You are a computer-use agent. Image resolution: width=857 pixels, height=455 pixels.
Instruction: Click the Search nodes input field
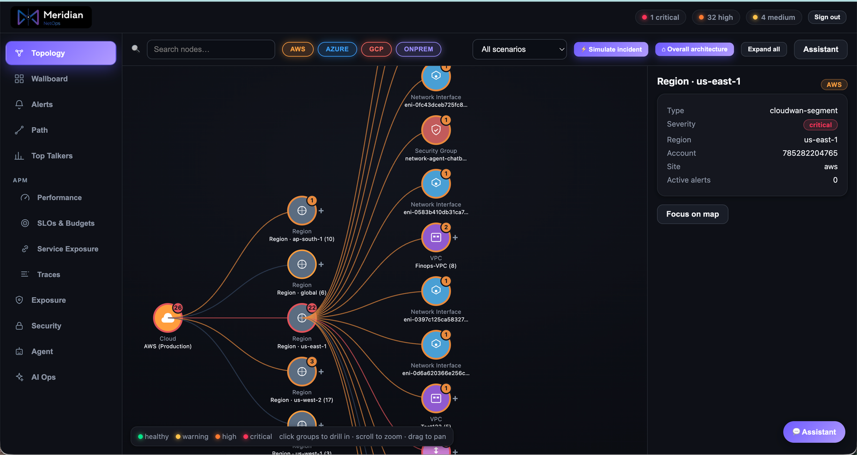(x=211, y=49)
